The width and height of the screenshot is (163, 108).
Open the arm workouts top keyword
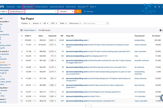click(140, 92)
